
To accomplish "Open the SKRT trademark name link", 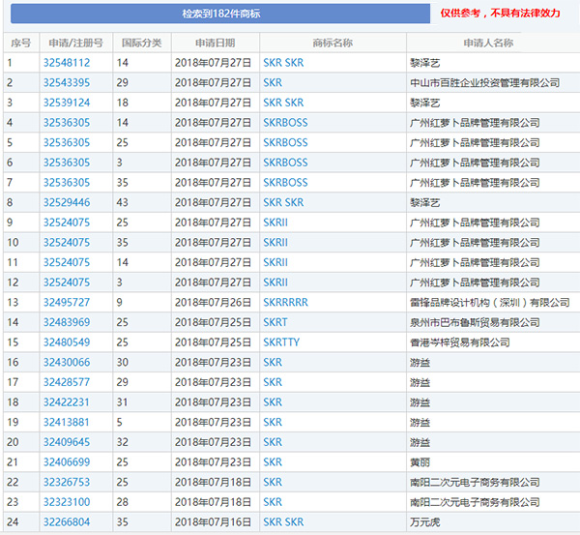I will [x=275, y=322].
